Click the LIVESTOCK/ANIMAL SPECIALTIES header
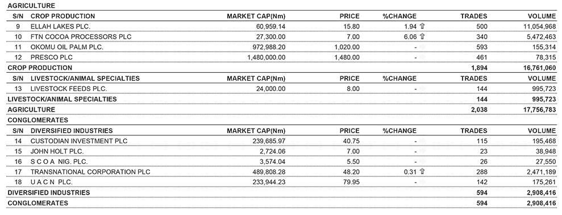This screenshot has width=562, height=215. (x=85, y=78)
